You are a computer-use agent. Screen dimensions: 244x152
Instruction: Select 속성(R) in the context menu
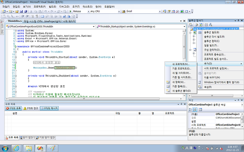click(220, 87)
